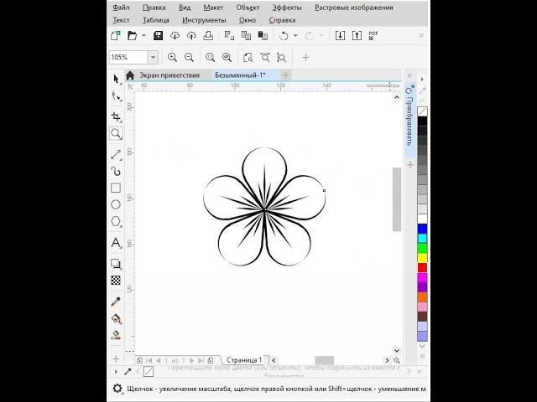Open the Инструменты menu

204,20
